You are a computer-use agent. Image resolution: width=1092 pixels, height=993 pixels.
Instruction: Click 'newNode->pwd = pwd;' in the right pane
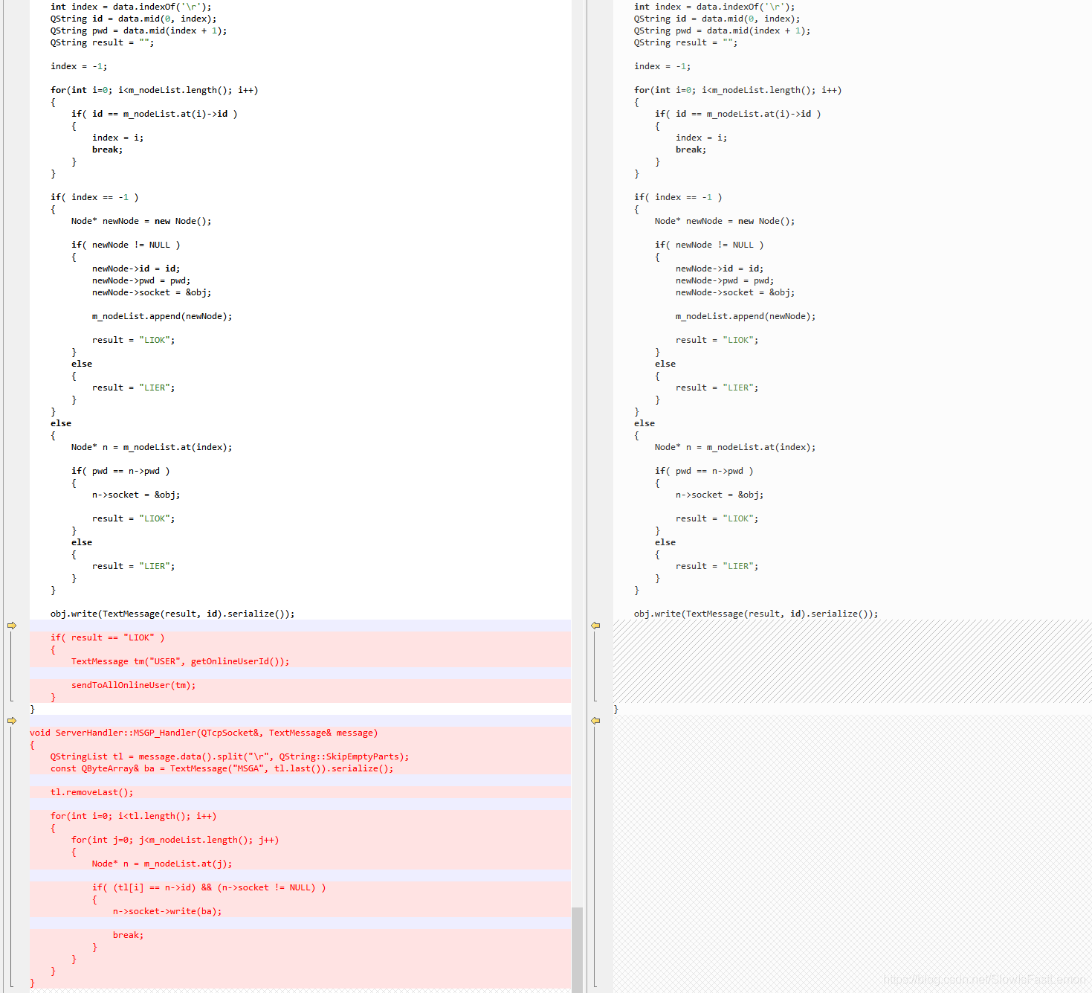coord(725,280)
